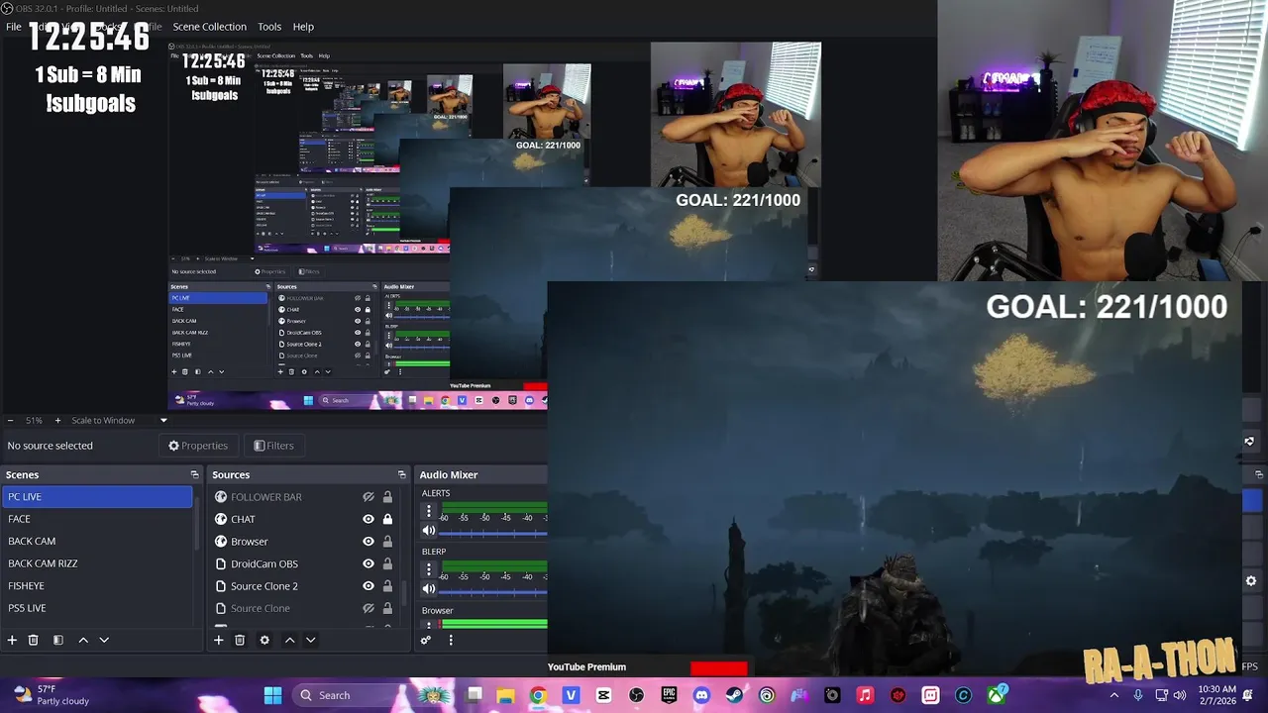Image resolution: width=1268 pixels, height=713 pixels.
Task: Open Discord from the taskbar
Action: (x=701, y=695)
